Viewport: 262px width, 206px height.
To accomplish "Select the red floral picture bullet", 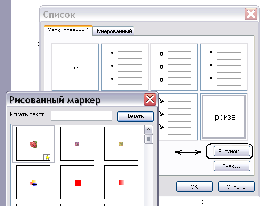I will coord(33,144).
